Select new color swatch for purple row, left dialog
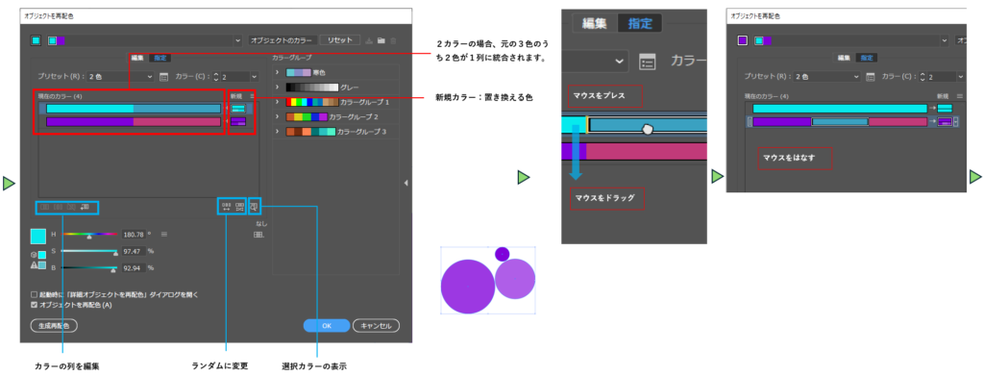 238,122
